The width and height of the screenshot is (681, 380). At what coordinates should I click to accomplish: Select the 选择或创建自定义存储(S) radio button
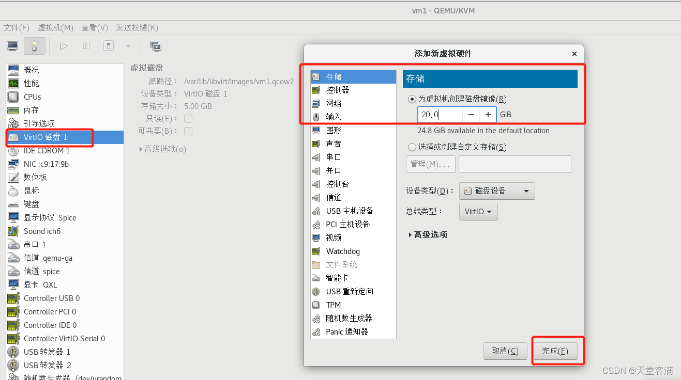(x=412, y=147)
